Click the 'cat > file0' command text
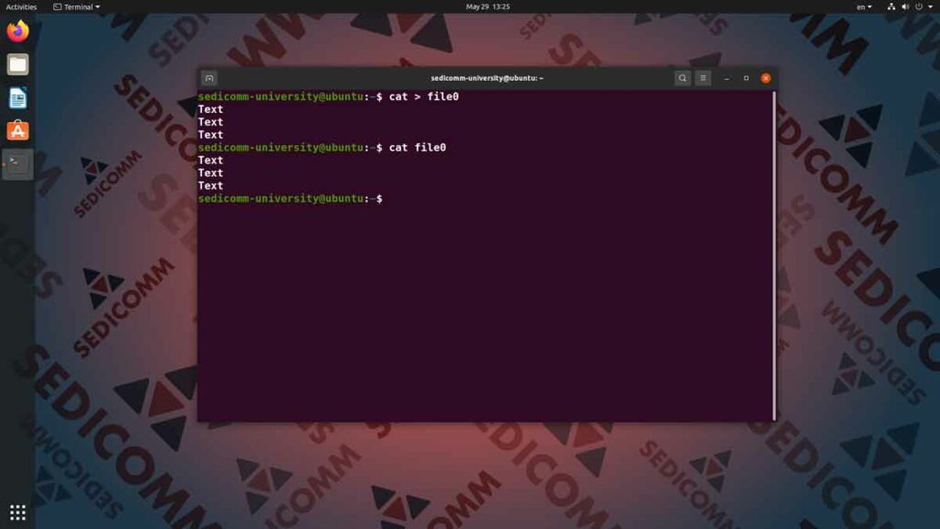The width and height of the screenshot is (940, 529). coord(424,96)
